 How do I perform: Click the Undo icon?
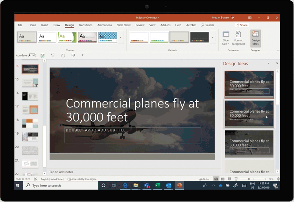52,55
